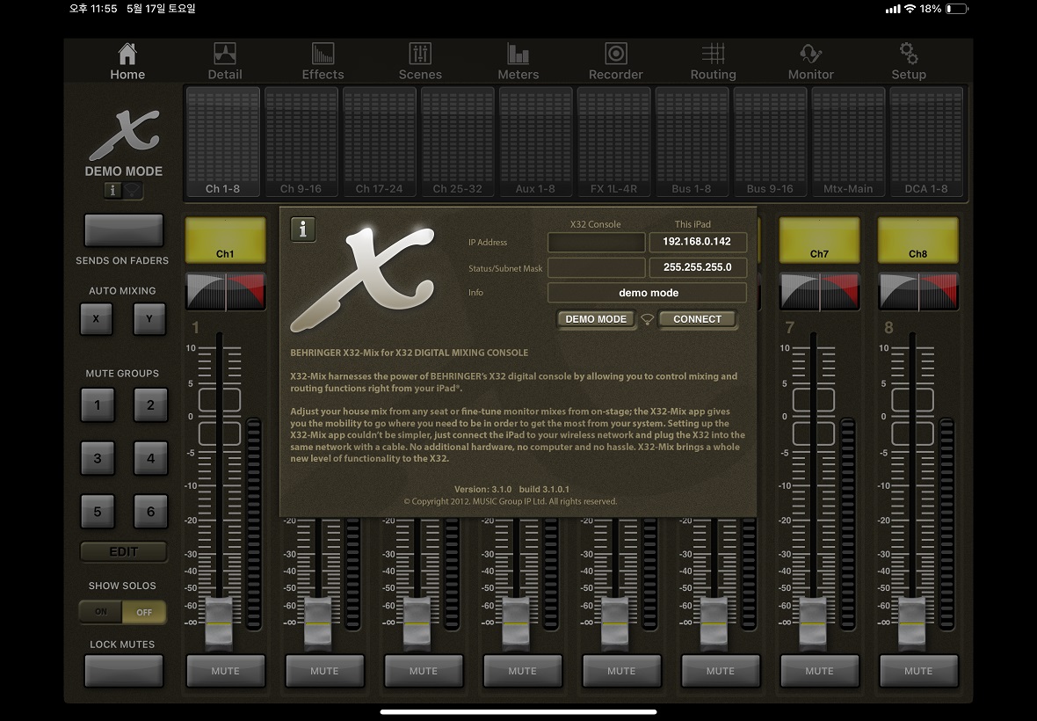Open Ch8 dynamics curve display
Image resolution: width=1037 pixels, height=721 pixels.
(x=918, y=291)
